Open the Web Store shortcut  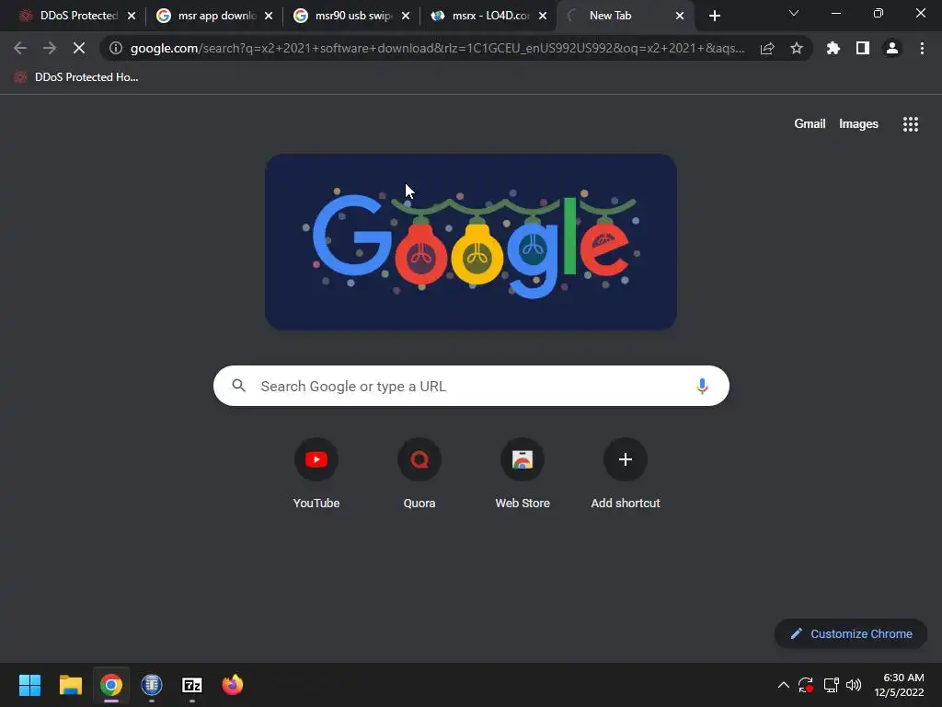click(523, 474)
